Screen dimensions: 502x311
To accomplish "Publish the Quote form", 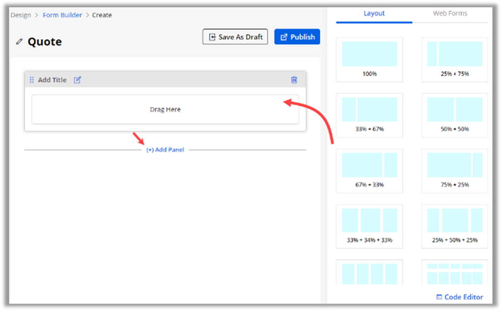I will [297, 37].
